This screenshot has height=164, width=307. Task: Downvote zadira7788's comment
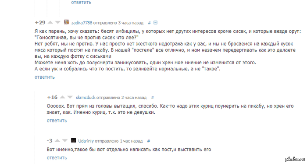(58, 22)
